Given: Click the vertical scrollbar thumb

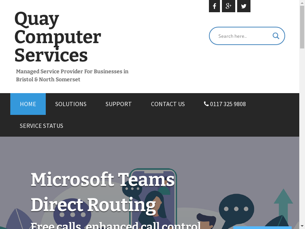Looking at the screenshot, I should (302, 27).
